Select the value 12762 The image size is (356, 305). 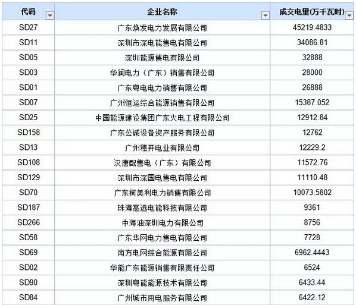coord(312,133)
